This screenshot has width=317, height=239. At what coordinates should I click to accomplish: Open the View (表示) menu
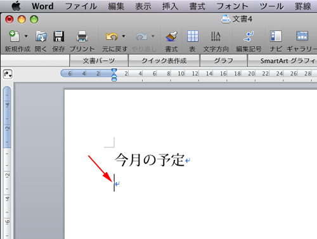tap(143, 6)
